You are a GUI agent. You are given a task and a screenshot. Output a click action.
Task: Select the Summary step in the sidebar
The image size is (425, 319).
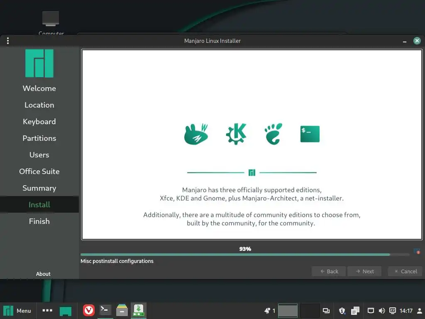point(39,188)
